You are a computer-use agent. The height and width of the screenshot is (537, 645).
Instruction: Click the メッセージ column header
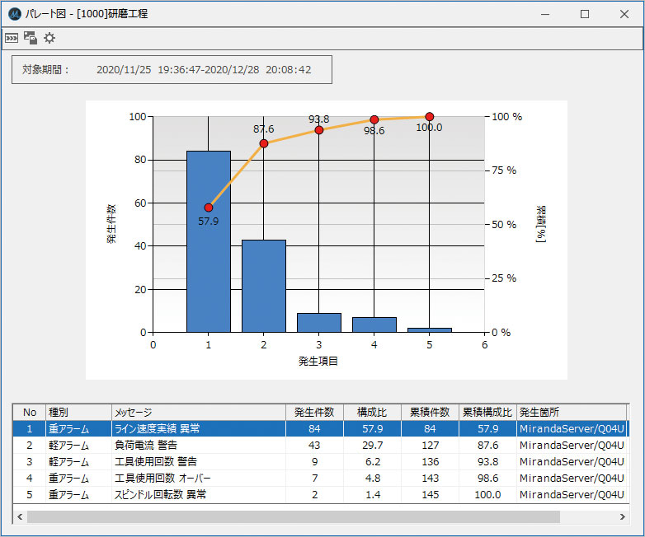click(198, 412)
